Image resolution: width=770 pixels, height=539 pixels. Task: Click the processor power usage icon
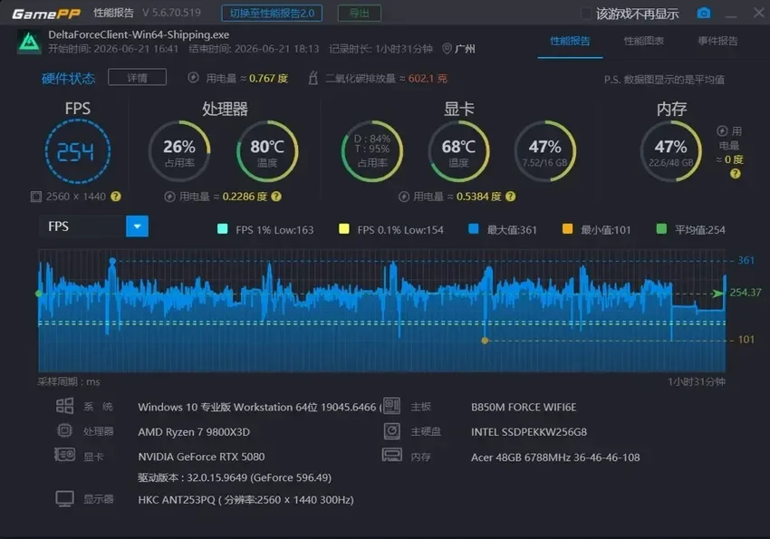point(169,197)
